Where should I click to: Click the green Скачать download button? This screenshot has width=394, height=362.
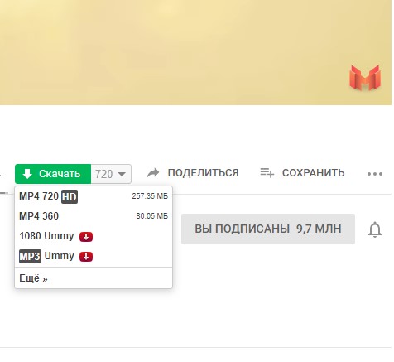point(53,174)
